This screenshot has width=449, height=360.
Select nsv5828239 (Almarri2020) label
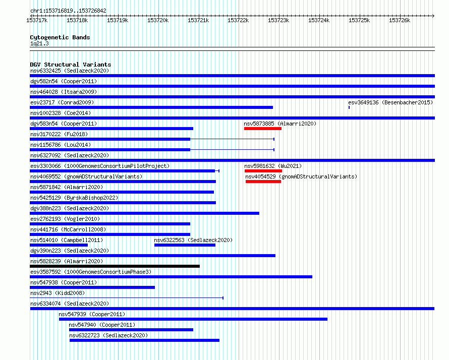coord(67,261)
